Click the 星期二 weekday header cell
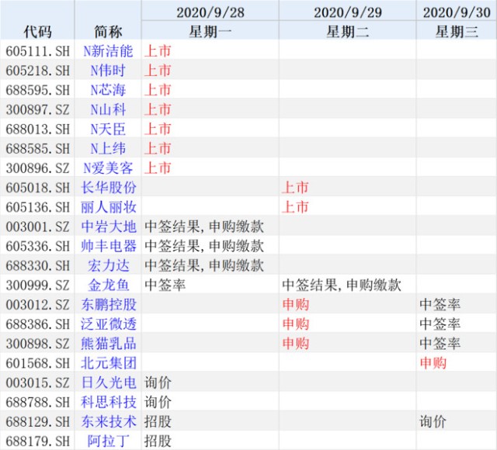The width and height of the screenshot is (497, 450). point(347,31)
